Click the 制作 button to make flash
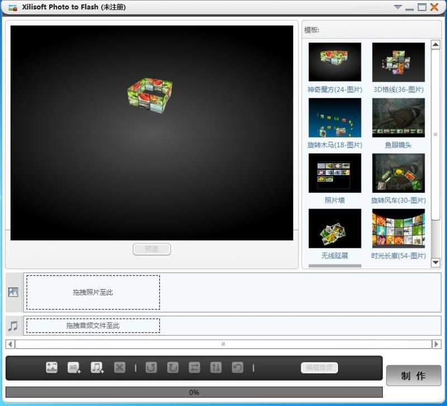This screenshot has height=406, width=447. point(413,375)
